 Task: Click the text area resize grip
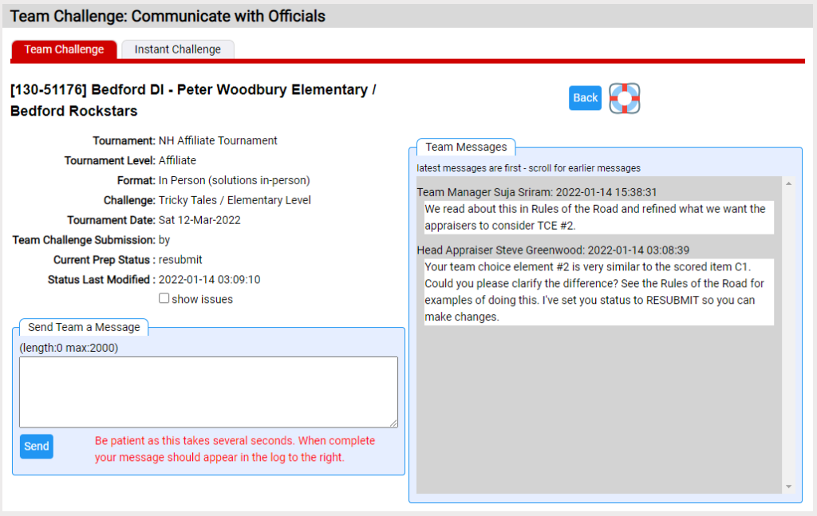click(x=393, y=423)
